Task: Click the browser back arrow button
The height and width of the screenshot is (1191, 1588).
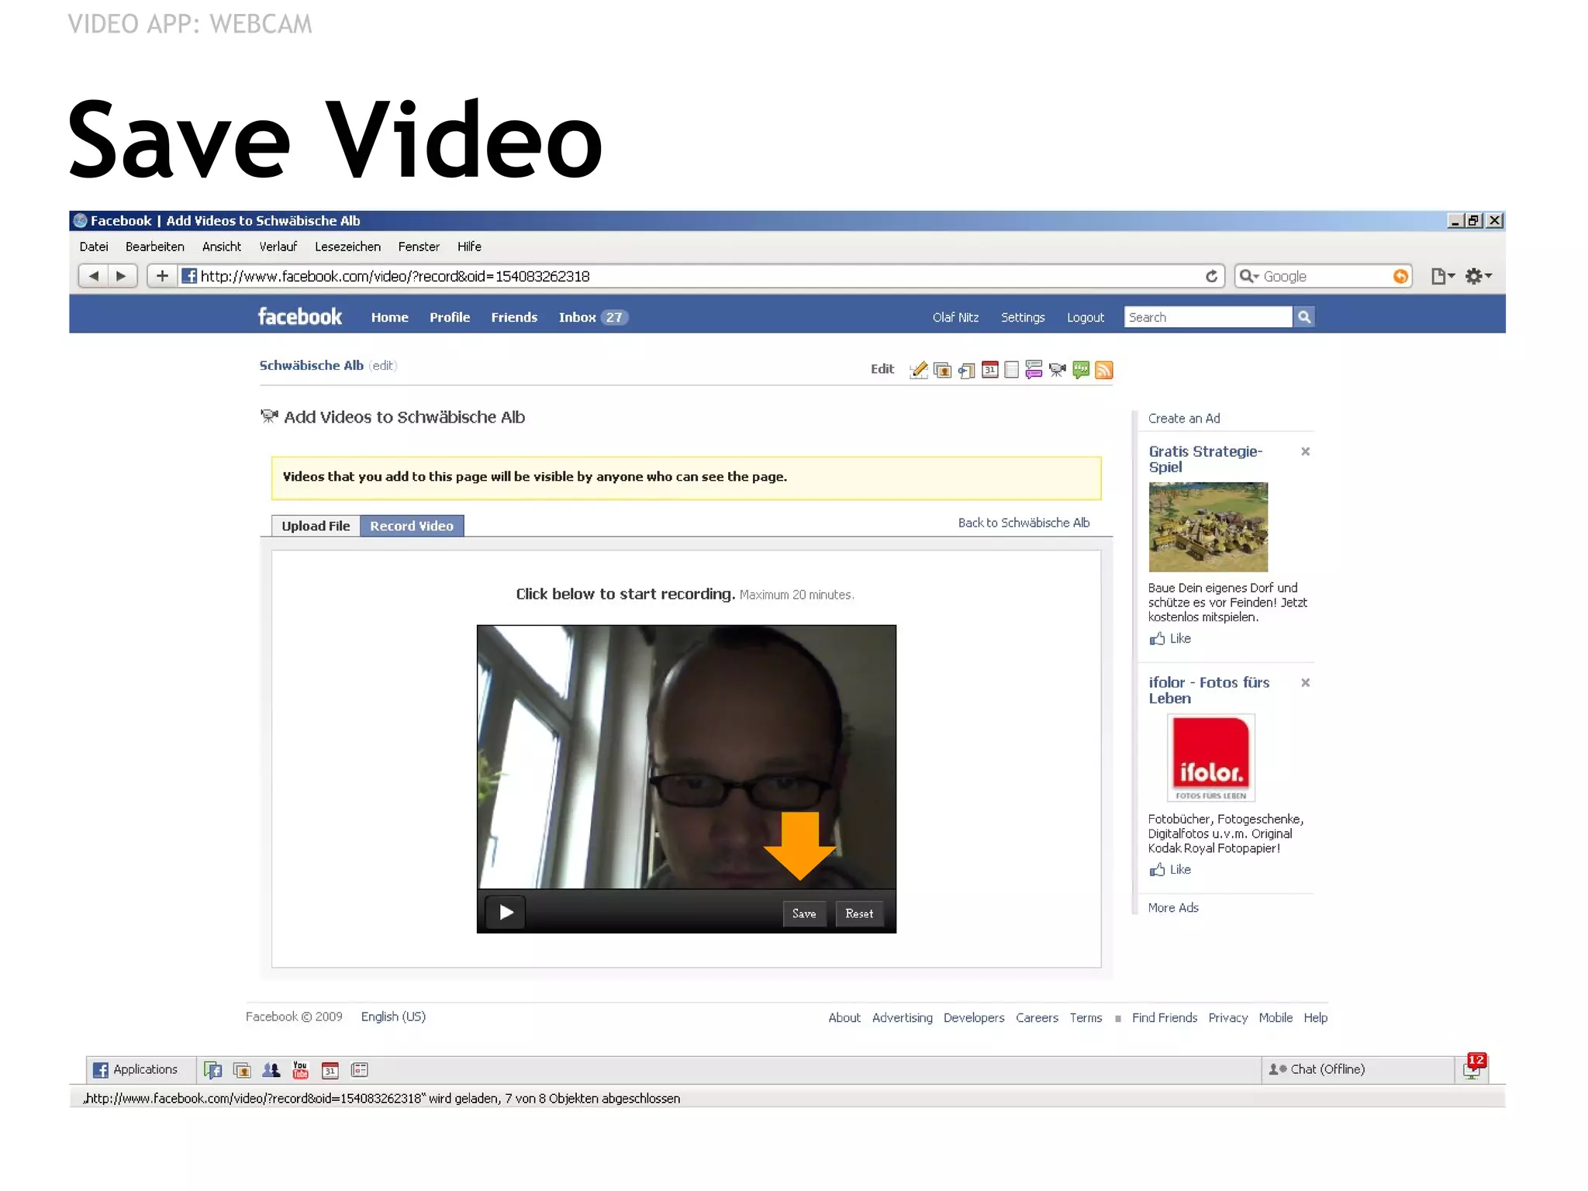Action: (x=94, y=276)
